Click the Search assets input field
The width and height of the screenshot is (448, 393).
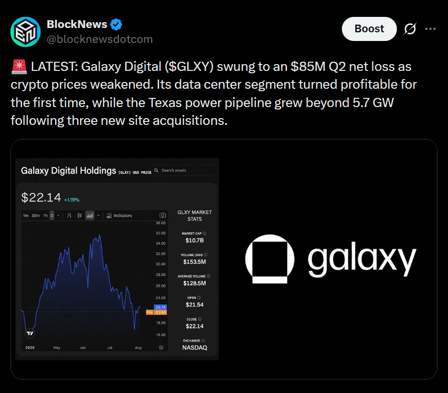[x=184, y=170]
